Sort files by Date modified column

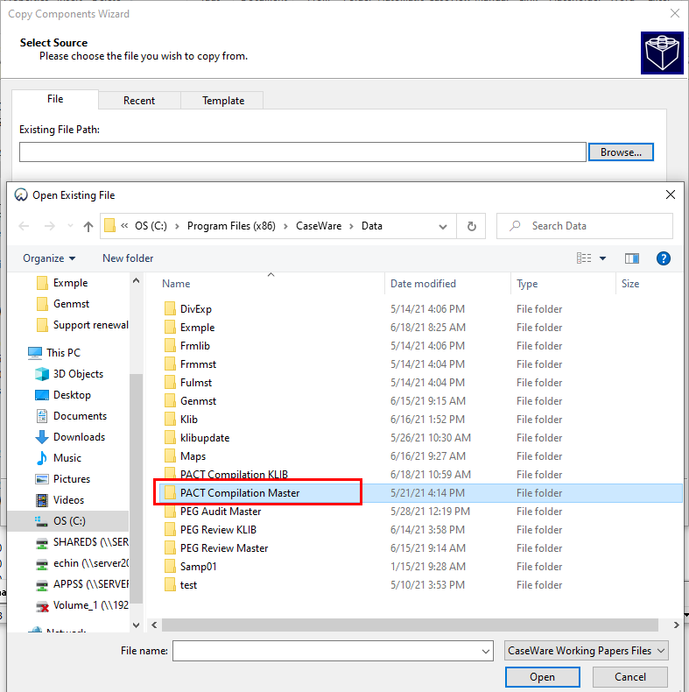(x=423, y=284)
